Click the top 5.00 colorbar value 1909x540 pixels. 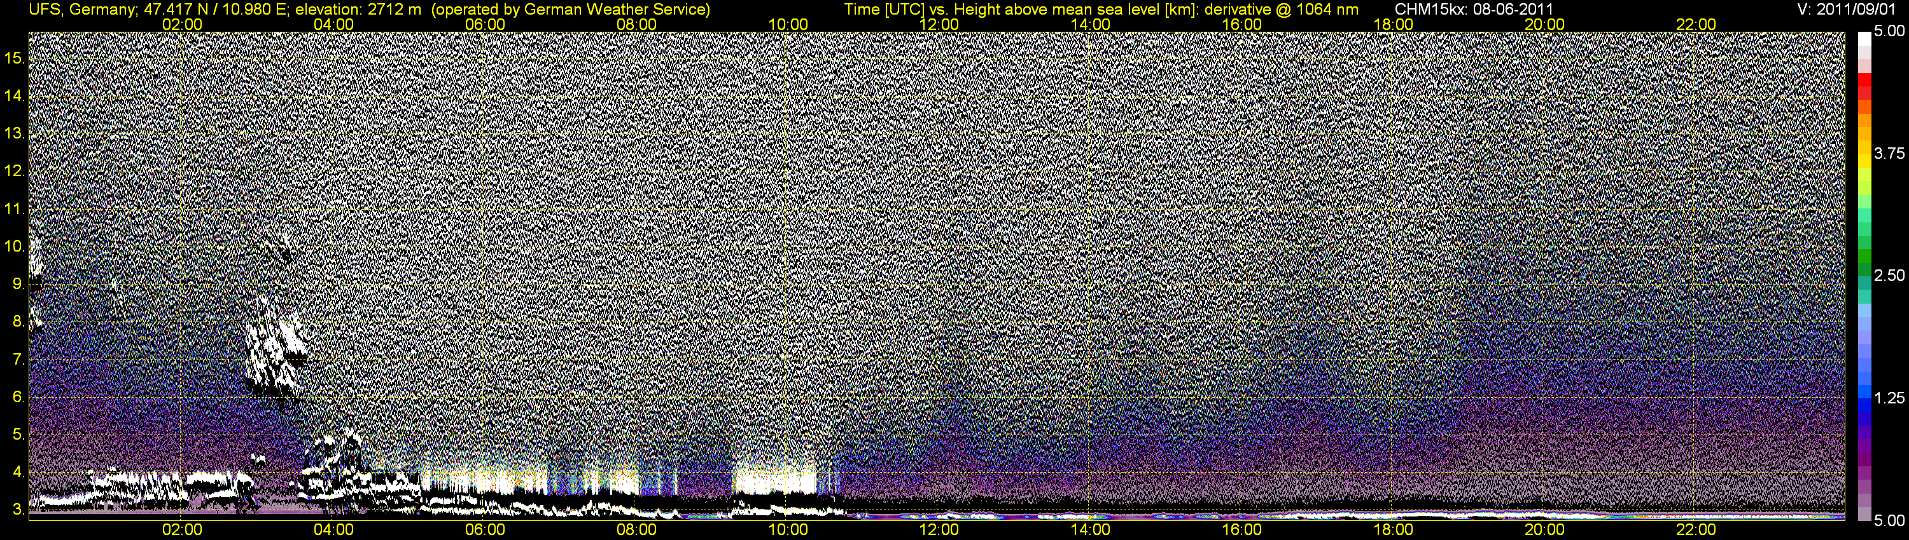1889,32
